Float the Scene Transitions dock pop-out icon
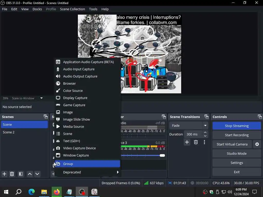The width and height of the screenshot is (263, 197). click(206, 117)
